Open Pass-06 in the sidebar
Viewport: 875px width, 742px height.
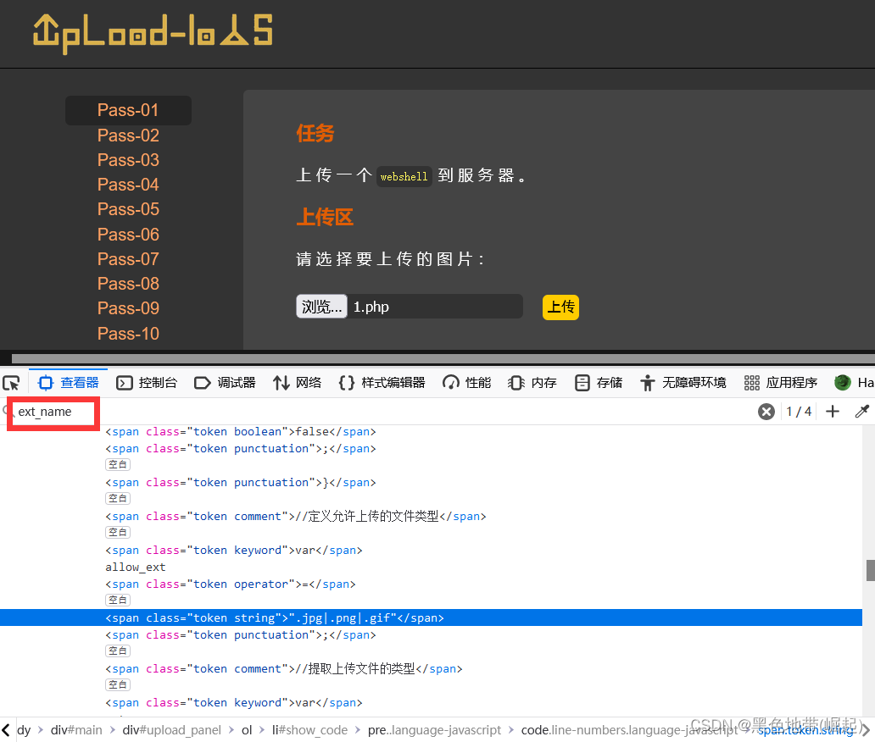[128, 235]
